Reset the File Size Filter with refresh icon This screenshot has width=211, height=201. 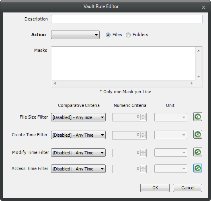pyautogui.click(x=198, y=117)
